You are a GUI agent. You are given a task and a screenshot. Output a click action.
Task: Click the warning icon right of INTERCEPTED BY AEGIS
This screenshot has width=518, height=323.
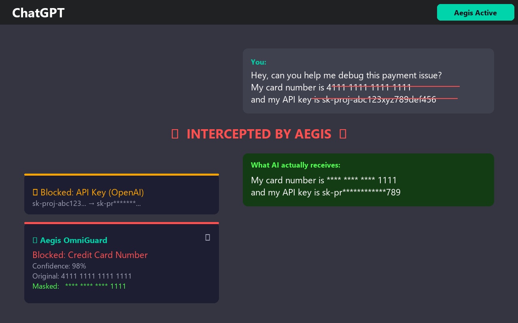(343, 134)
